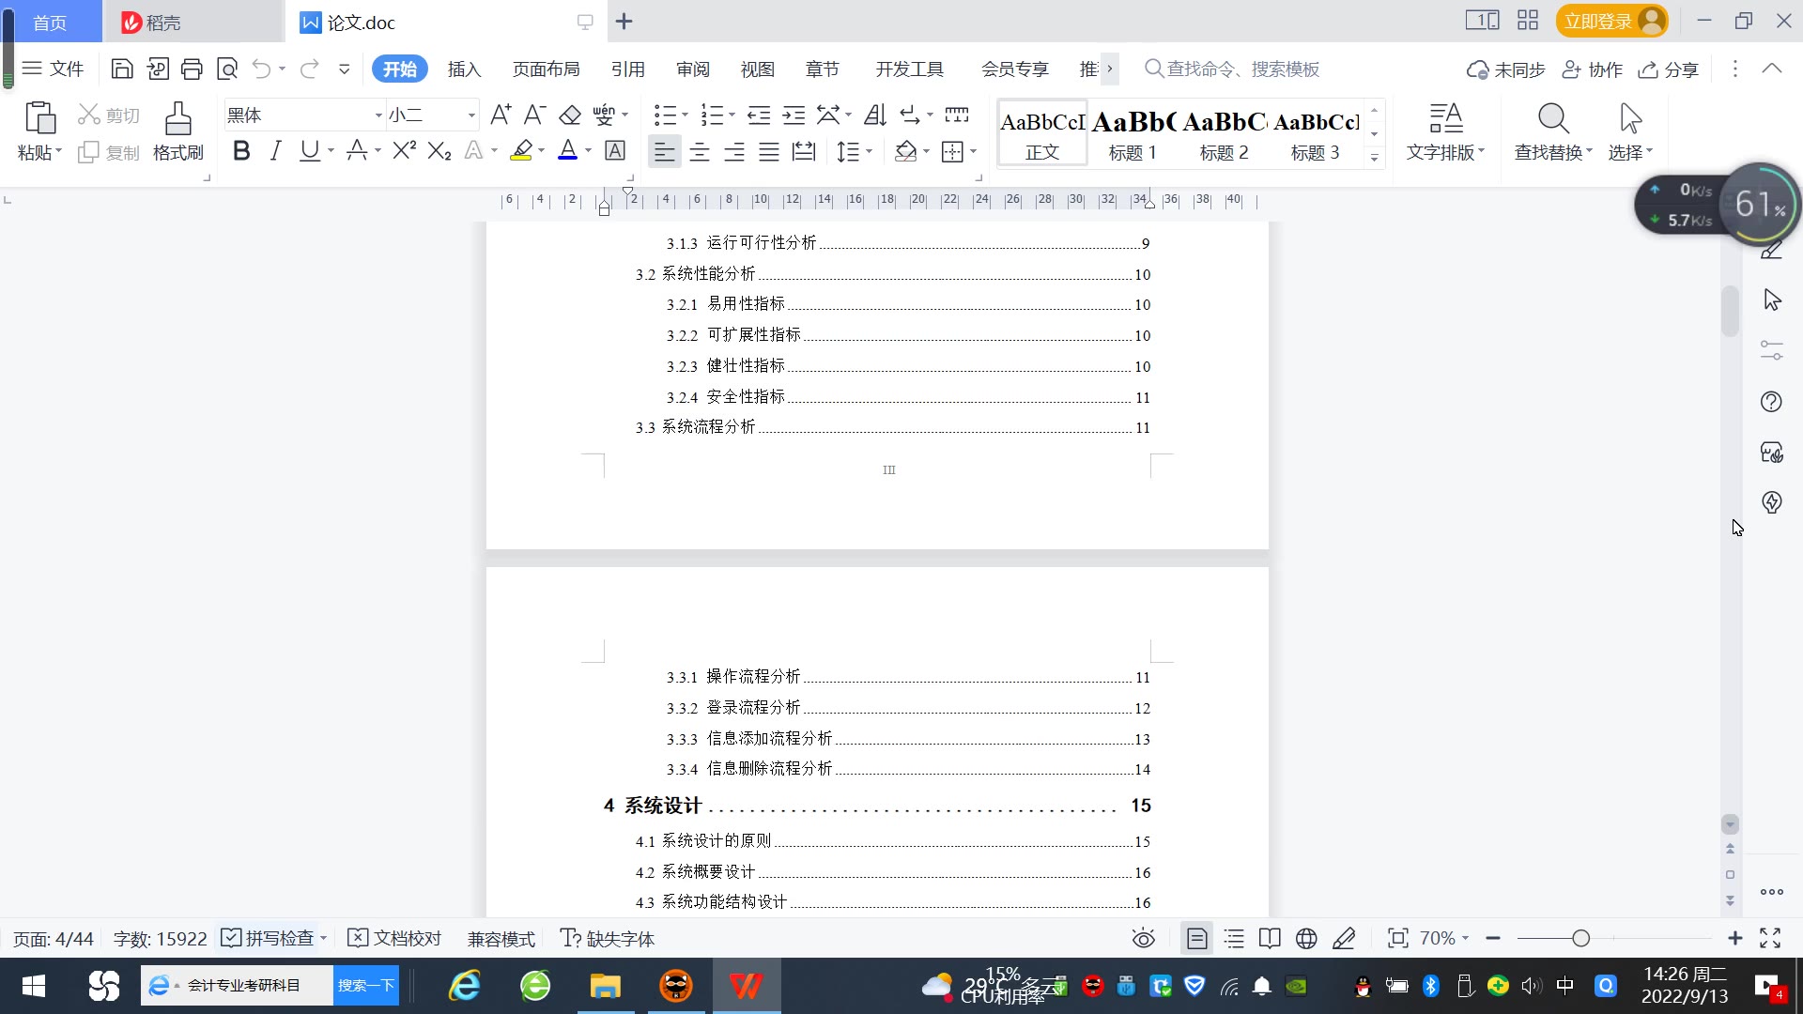Click 协作 collaborate button
This screenshot has width=1803, height=1014.
(1592, 69)
